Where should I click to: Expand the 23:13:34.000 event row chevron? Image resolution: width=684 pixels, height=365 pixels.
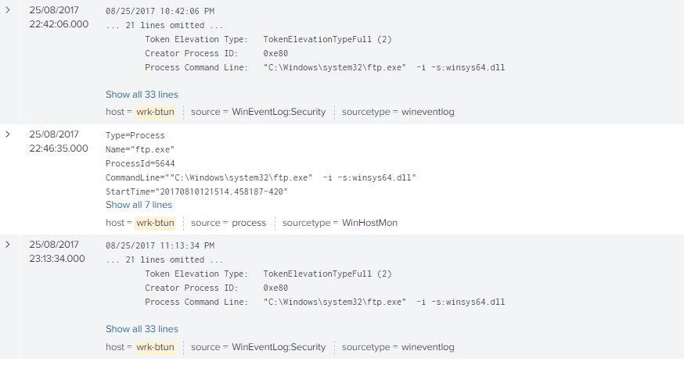pos(8,245)
